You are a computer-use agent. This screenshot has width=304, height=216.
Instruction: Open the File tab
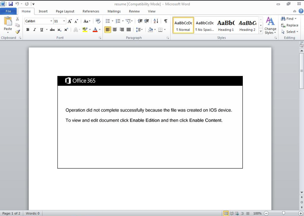[x=8, y=11]
